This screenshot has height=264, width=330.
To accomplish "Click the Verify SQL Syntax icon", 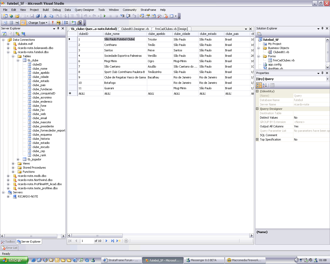I will (59, 23).
